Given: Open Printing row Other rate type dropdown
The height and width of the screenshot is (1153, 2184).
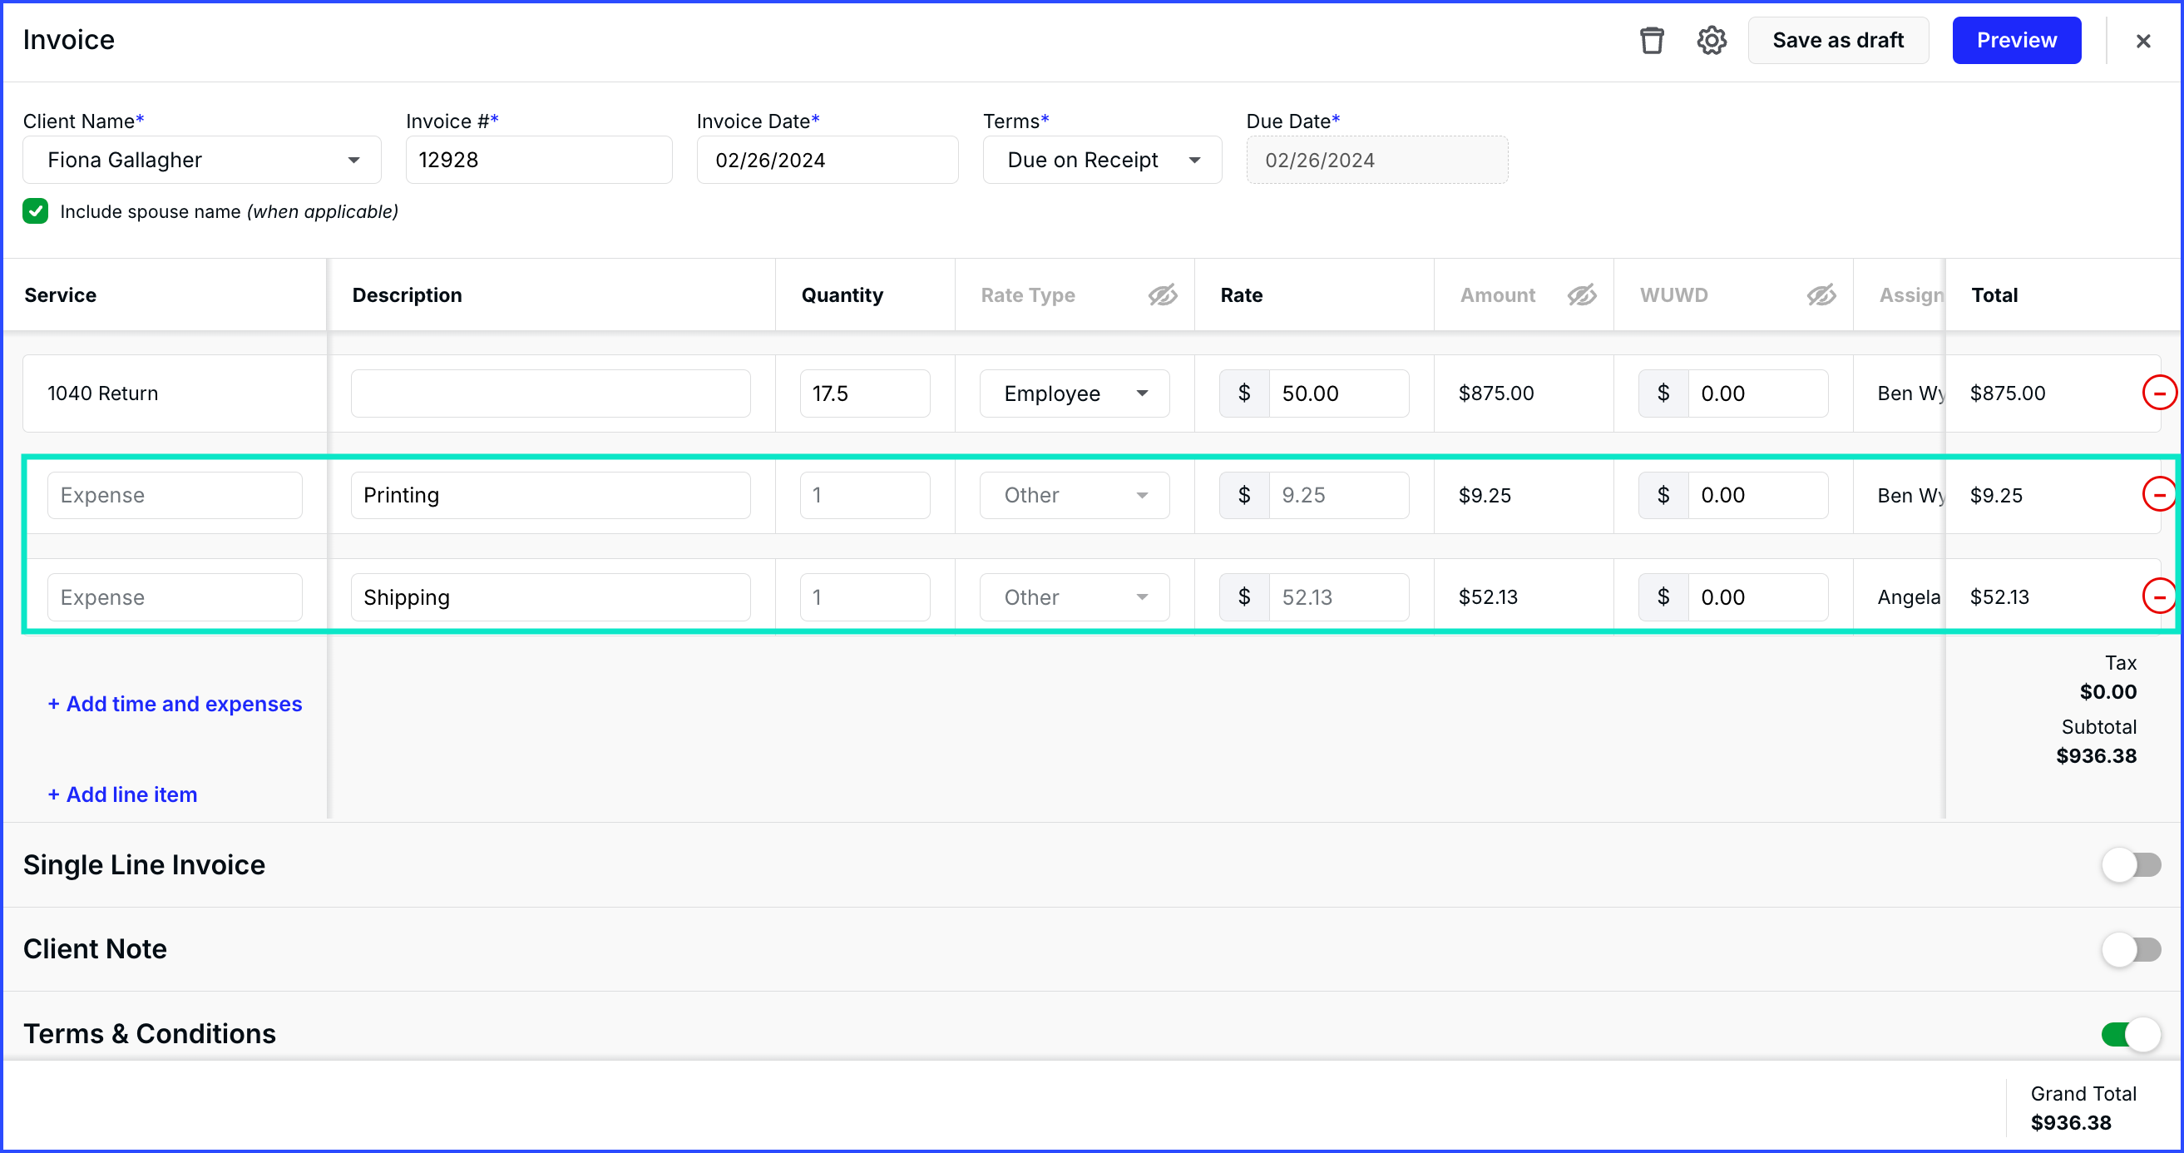Looking at the screenshot, I should (x=1074, y=495).
